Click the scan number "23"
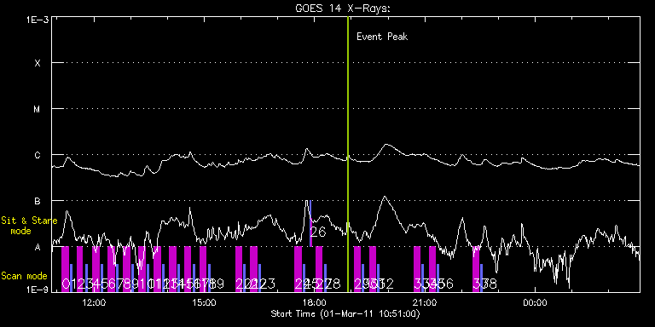Image resolution: width=655 pixels, height=327 pixels. point(267,284)
